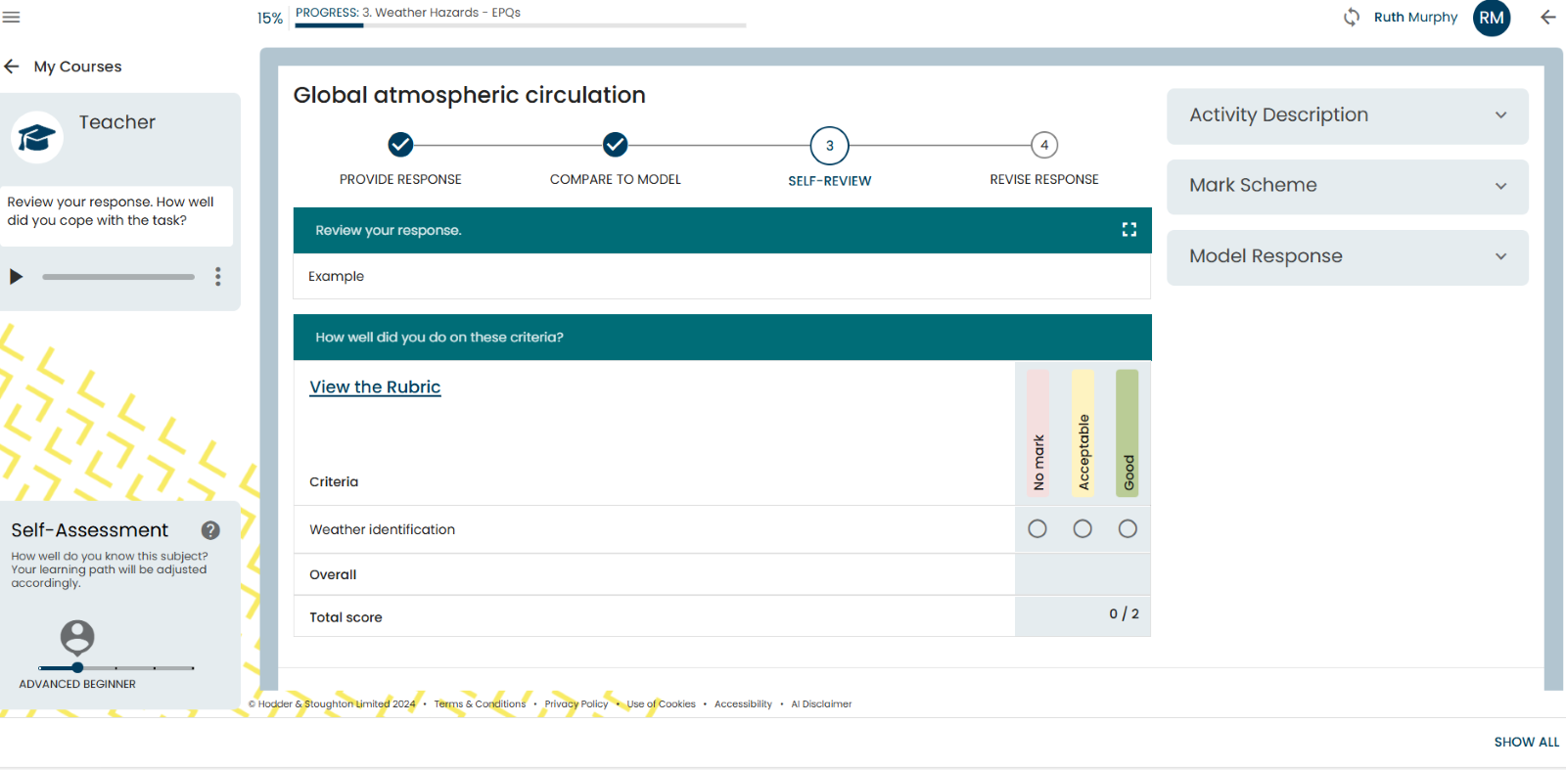The width and height of the screenshot is (1566, 770).
Task: Click the Total score row label
Action: tap(345, 617)
